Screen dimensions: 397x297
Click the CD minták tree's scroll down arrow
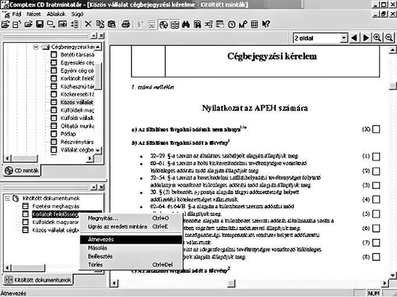click(98, 150)
